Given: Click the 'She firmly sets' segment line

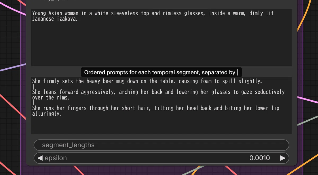Looking at the screenshot, I should (x=147, y=81).
